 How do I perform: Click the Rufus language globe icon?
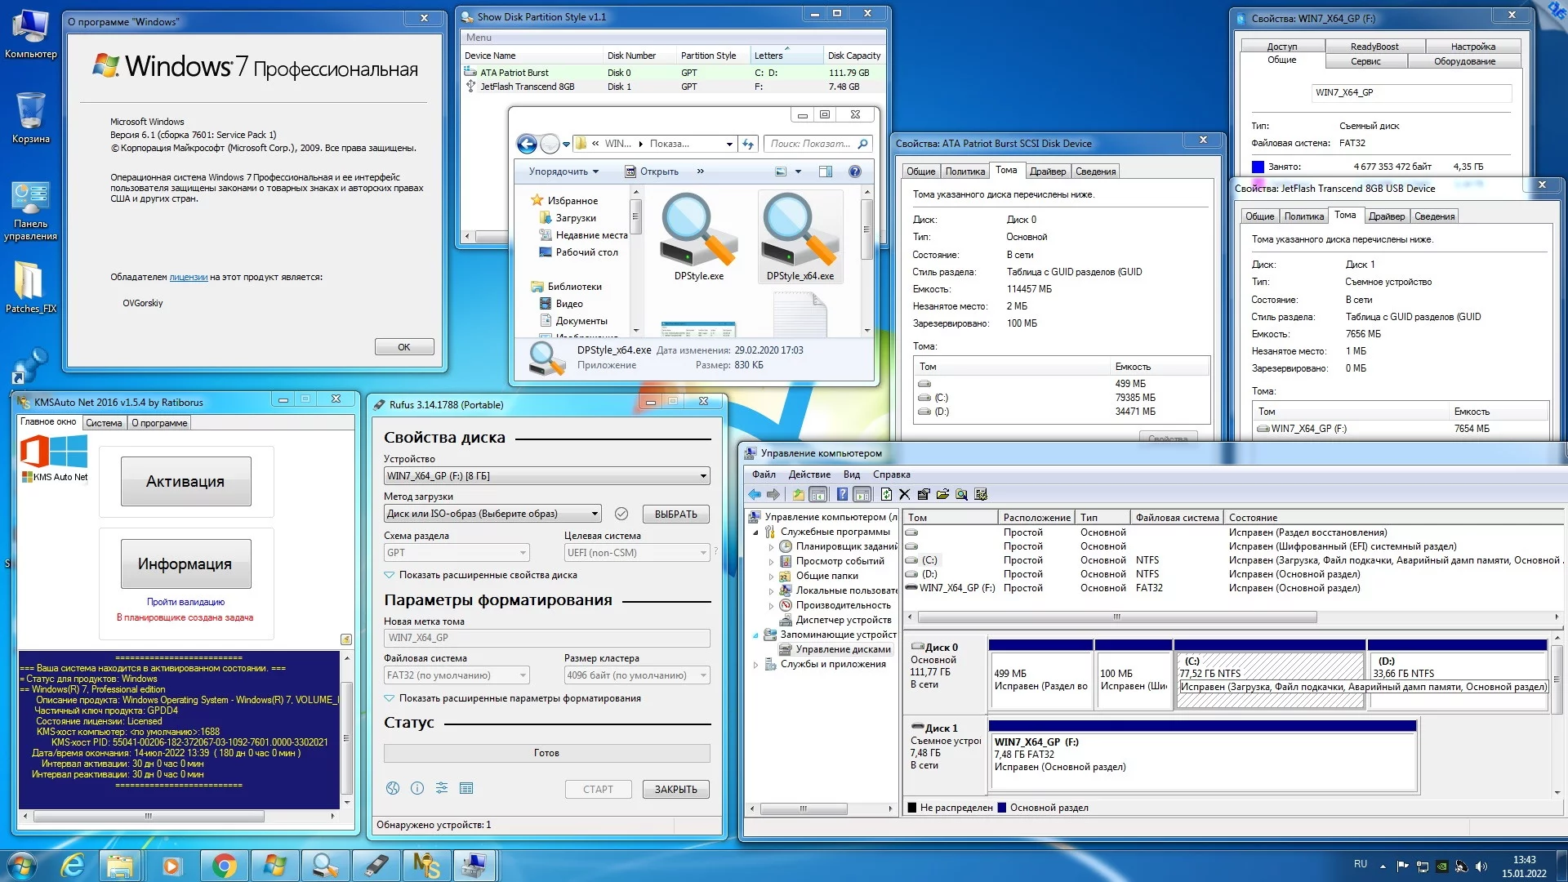coord(393,788)
